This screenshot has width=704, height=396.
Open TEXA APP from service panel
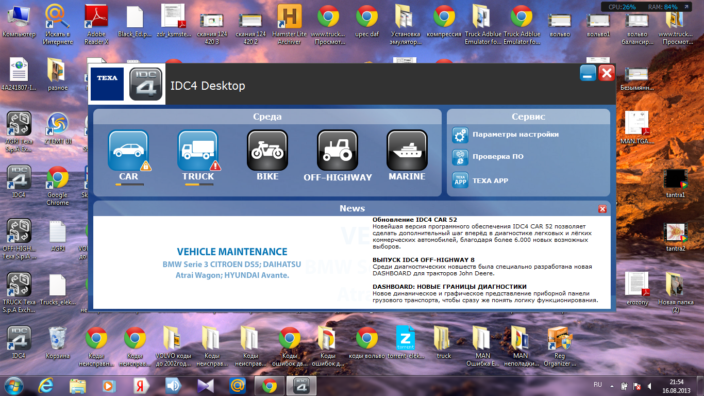point(490,180)
